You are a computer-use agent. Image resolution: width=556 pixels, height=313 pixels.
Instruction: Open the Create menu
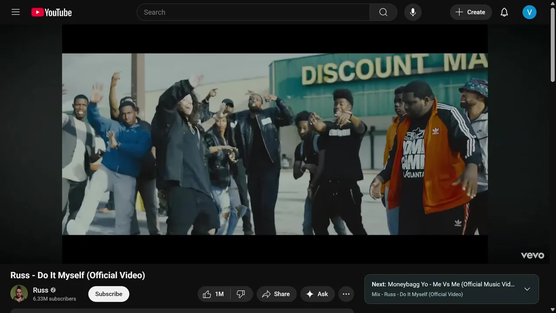pyautogui.click(x=471, y=12)
